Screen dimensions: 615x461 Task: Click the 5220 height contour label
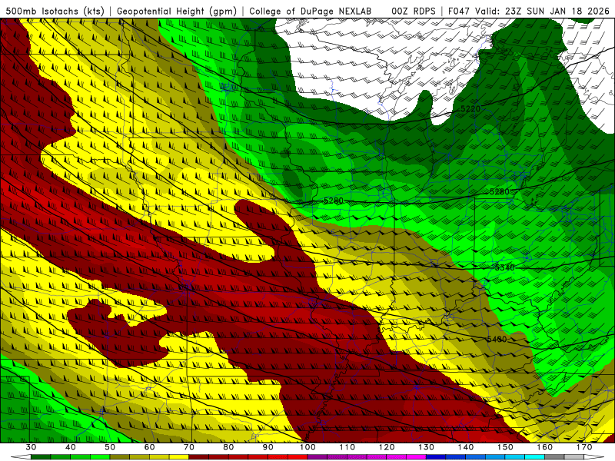(x=470, y=108)
